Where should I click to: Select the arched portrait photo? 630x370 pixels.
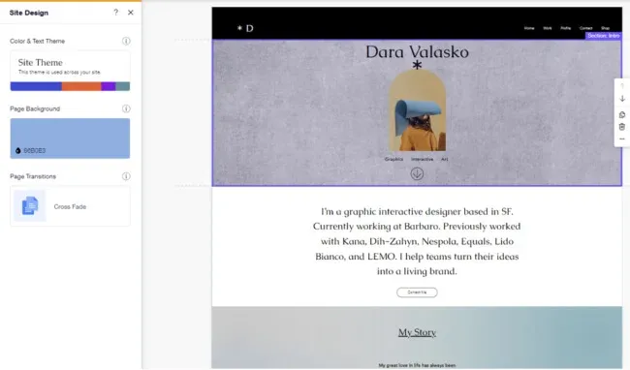417,110
